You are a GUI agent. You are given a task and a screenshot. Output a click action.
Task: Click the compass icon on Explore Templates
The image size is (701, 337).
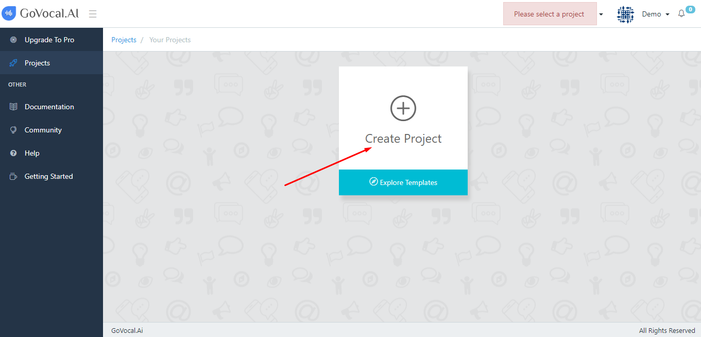373,182
